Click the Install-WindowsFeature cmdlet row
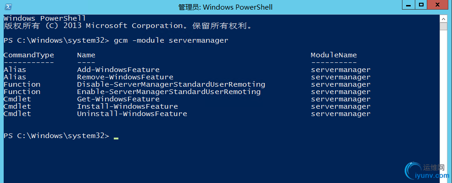Viewport: 452px width, 183px height. pos(187,106)
